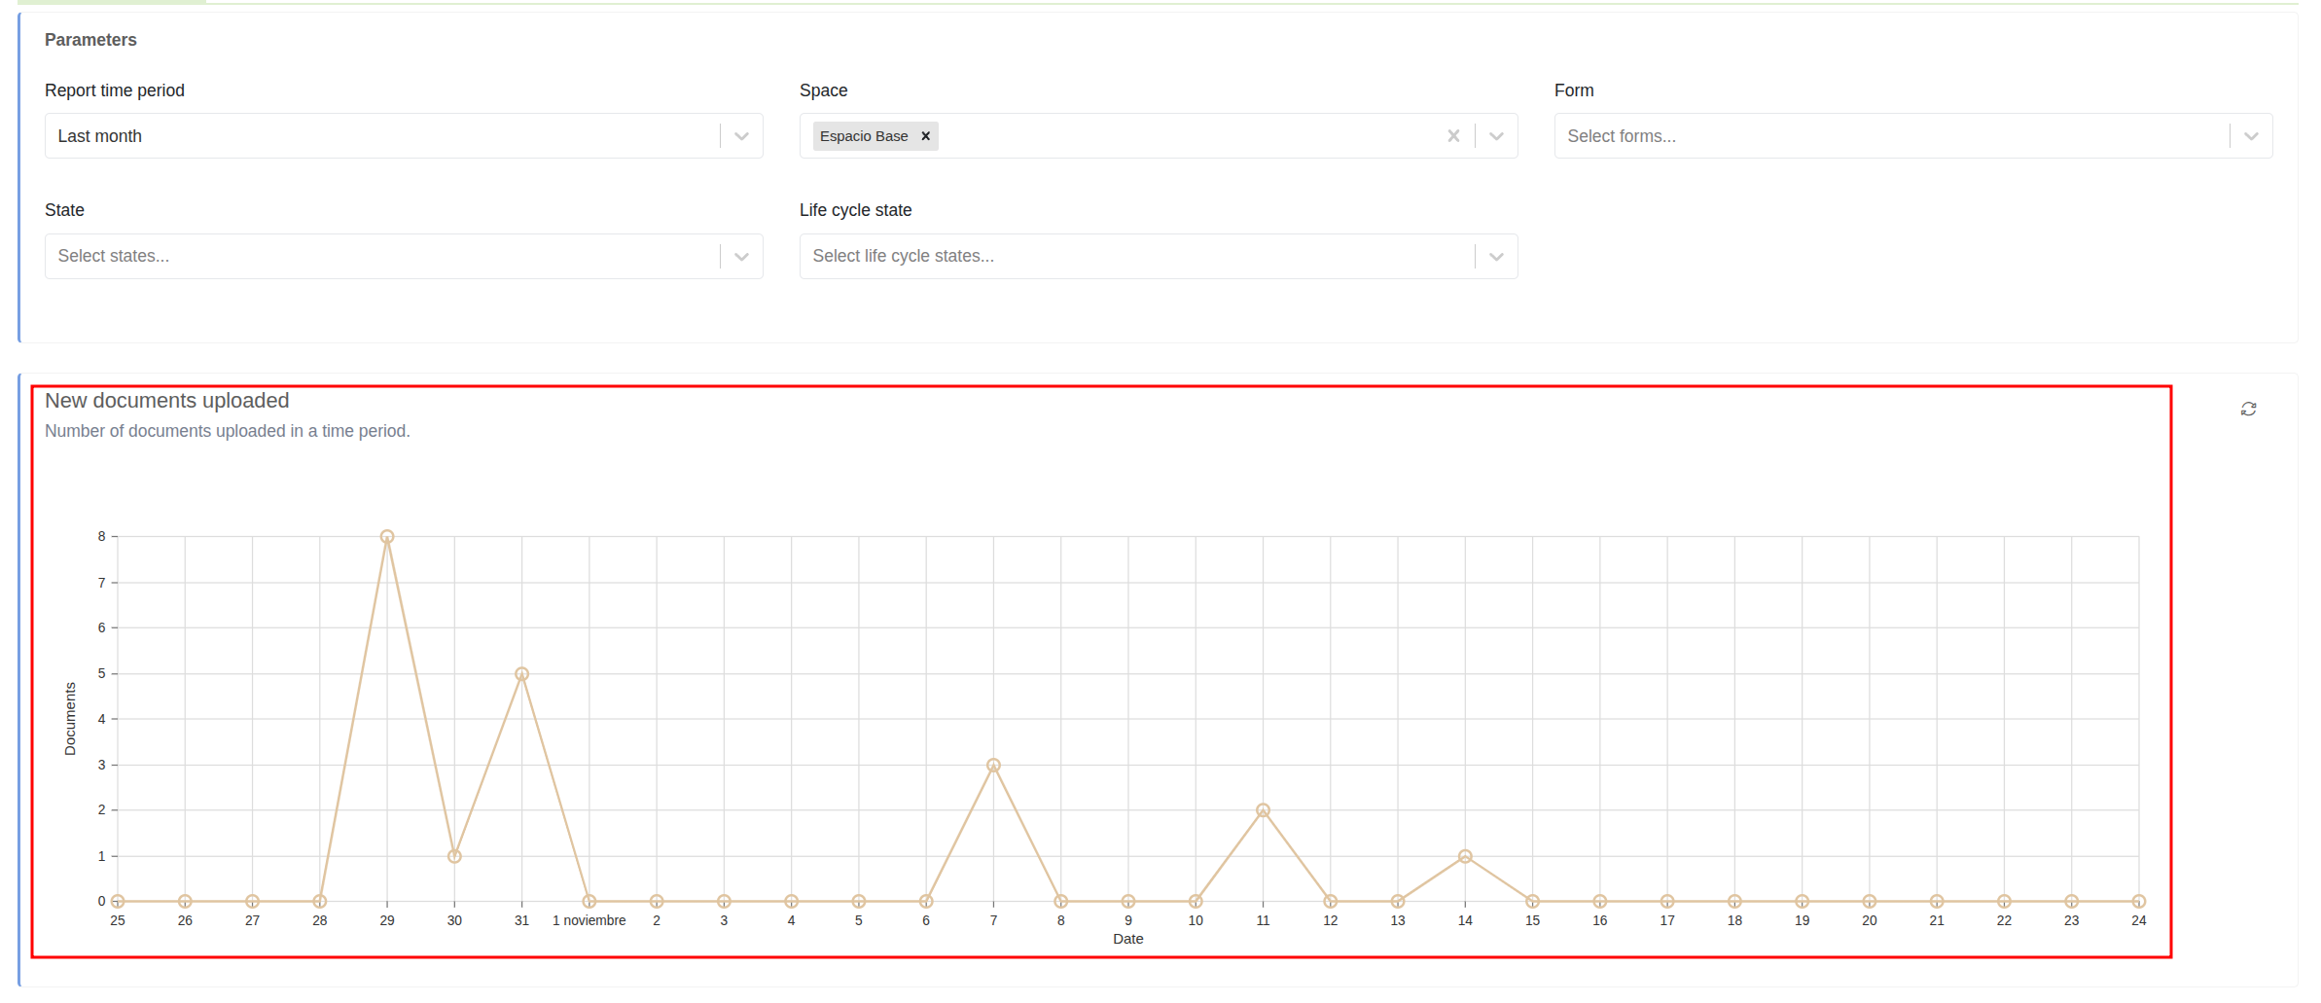Expand the State dropdown chevron
This screenshot has height=1003, width=2321.
coord(741,257)
